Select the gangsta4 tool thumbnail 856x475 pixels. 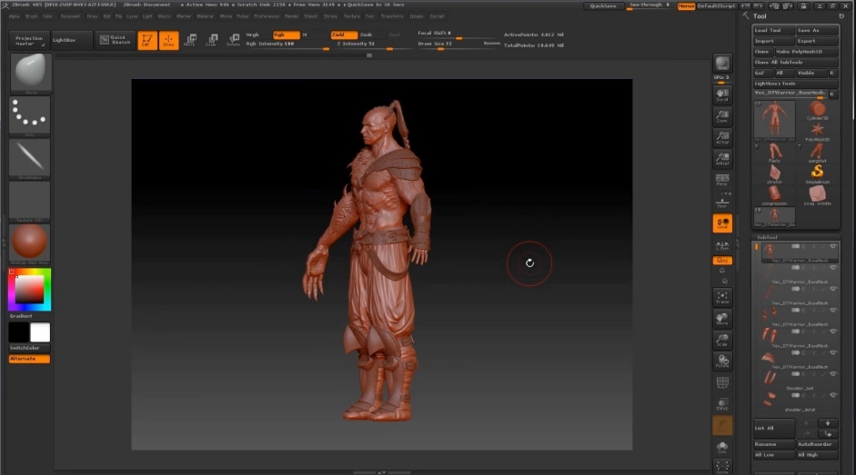817,153
